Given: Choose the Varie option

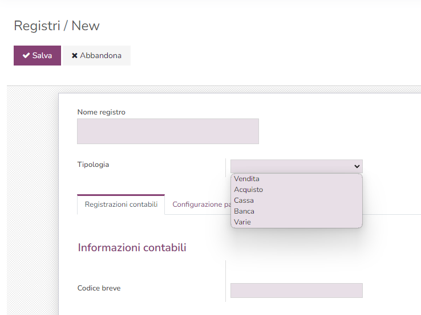Looking at the screenshot, I should (242, 222).
